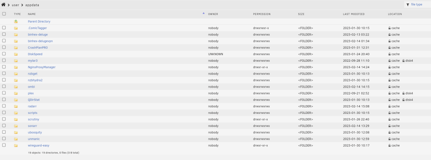Click folder icon beside CrashPlanPRO
The width and height of the screenshot is (431, 160).
click(16, 47)
